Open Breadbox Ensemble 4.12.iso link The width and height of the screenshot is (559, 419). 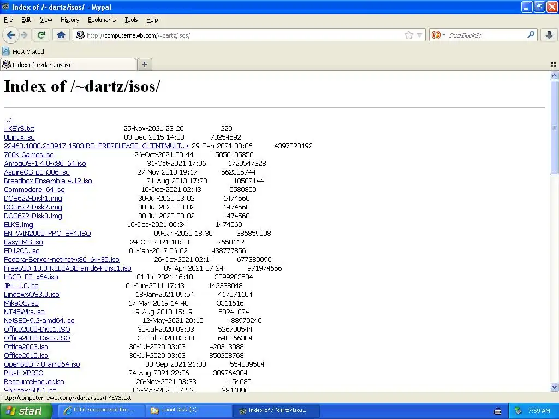point(48,181)
